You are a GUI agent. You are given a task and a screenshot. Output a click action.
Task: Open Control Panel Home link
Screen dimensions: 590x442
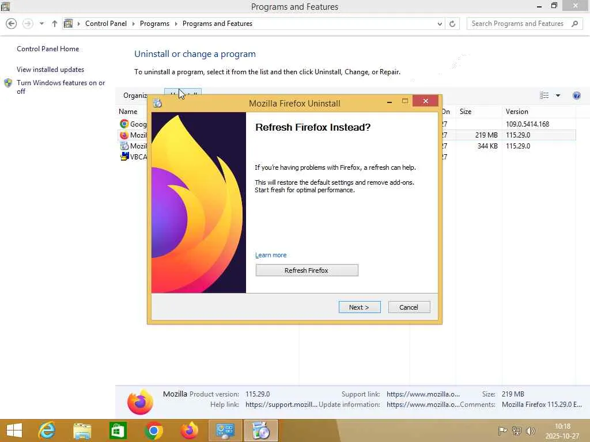click(x=48, y=49)
